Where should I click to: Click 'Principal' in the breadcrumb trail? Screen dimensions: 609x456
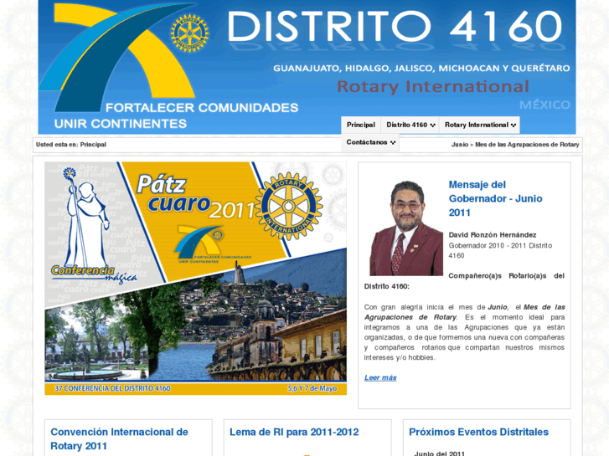pyautogui.click(x=93, y=145)
